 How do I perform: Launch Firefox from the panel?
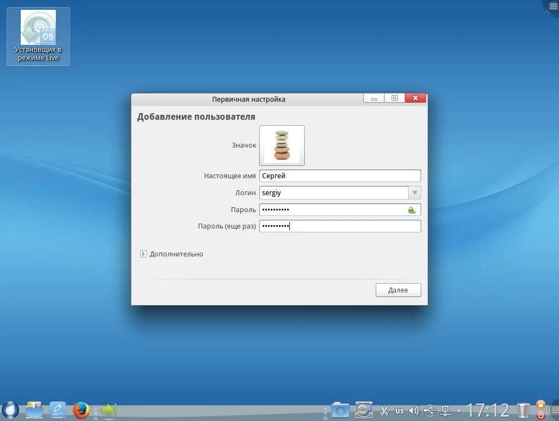81,410
